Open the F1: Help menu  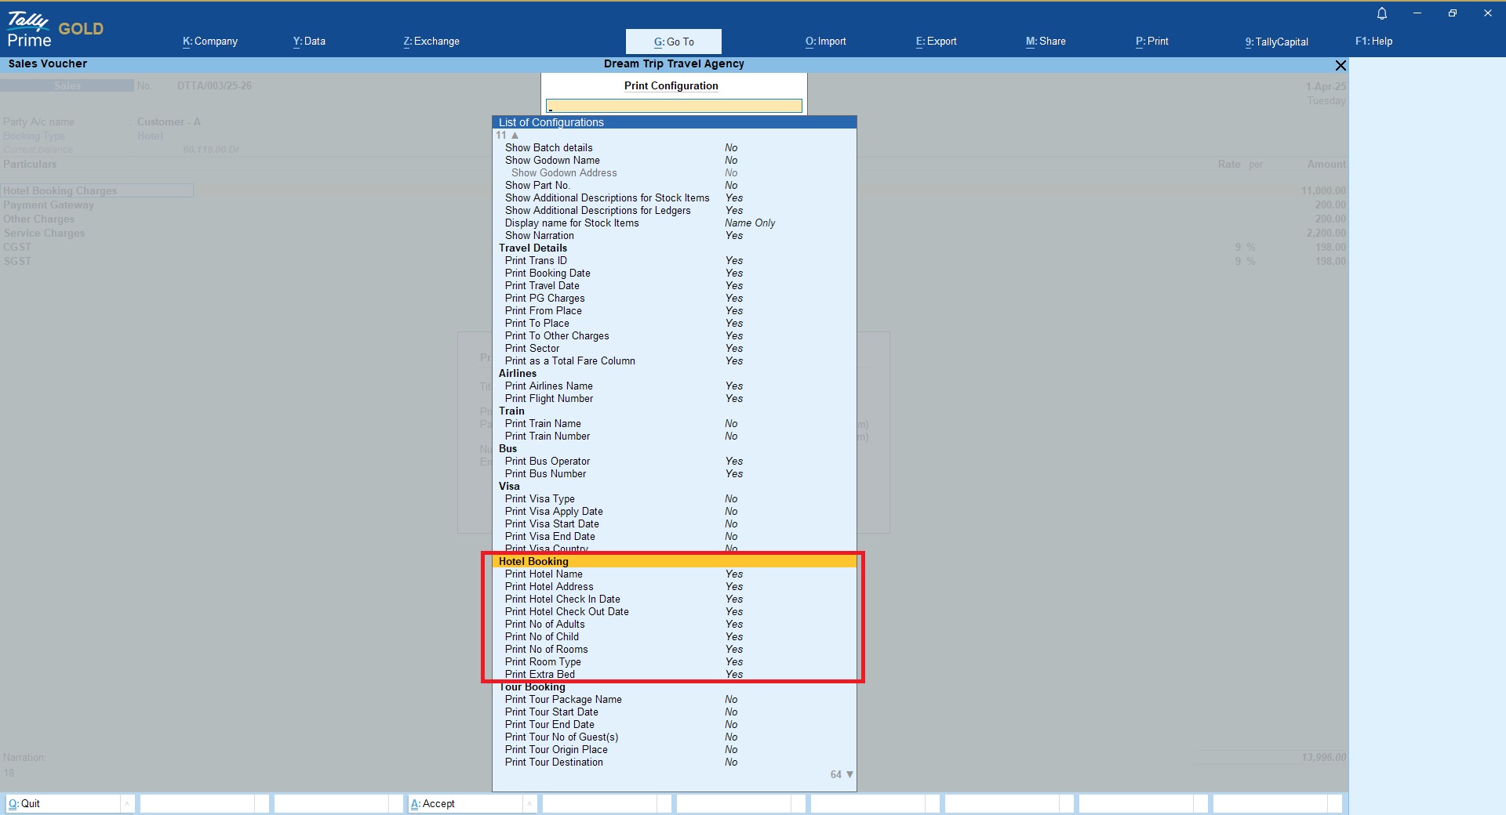pyautogui.click(x=1373, y=42)
